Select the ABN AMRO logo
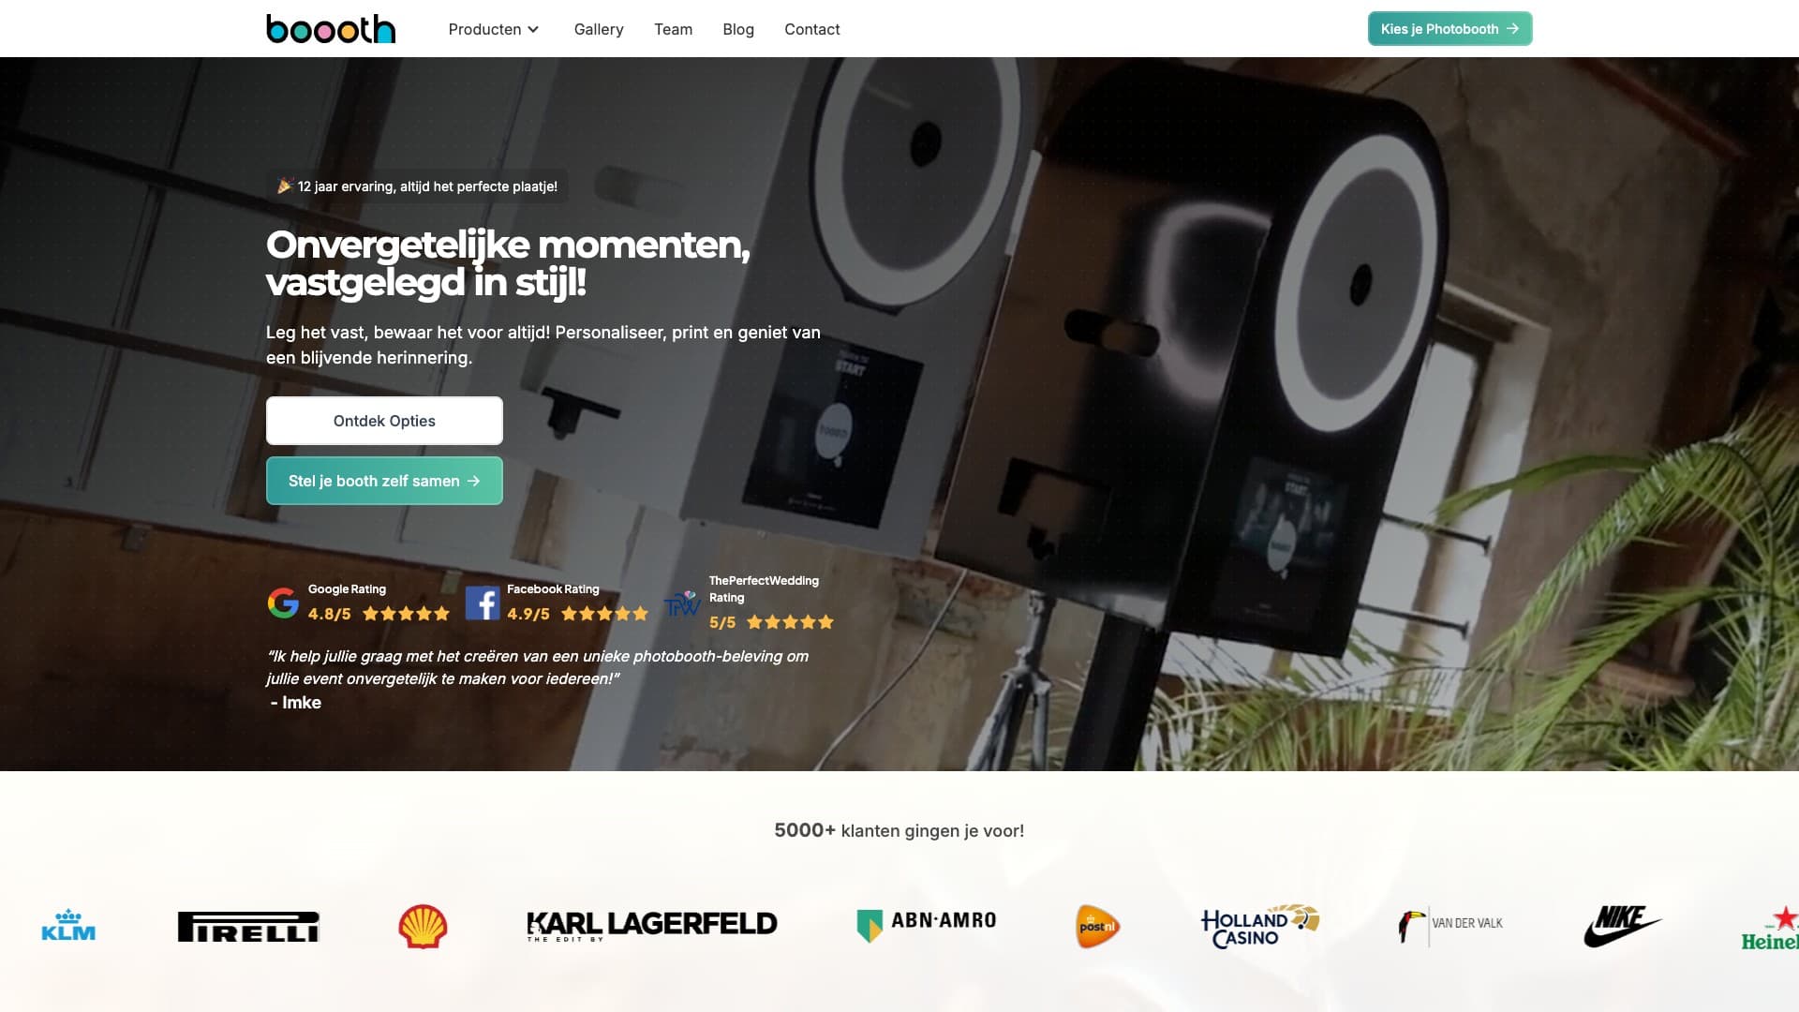 pos(926,924)
